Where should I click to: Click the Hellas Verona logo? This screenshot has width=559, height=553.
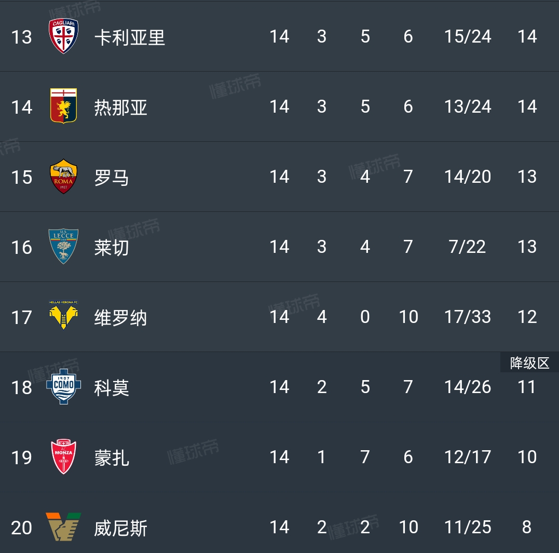point(63,316)
